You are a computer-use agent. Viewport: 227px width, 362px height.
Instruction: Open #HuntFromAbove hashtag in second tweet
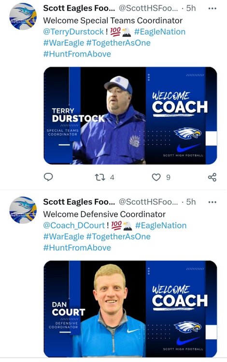coord(77,248)
